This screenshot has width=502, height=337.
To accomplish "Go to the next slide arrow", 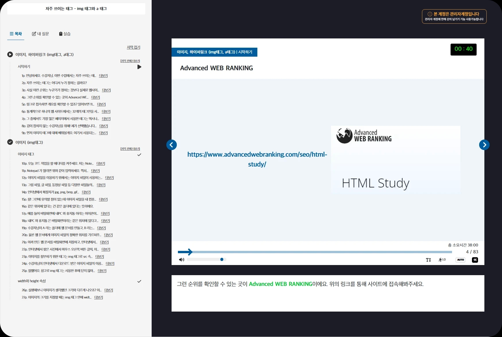I will click(484, 145).
